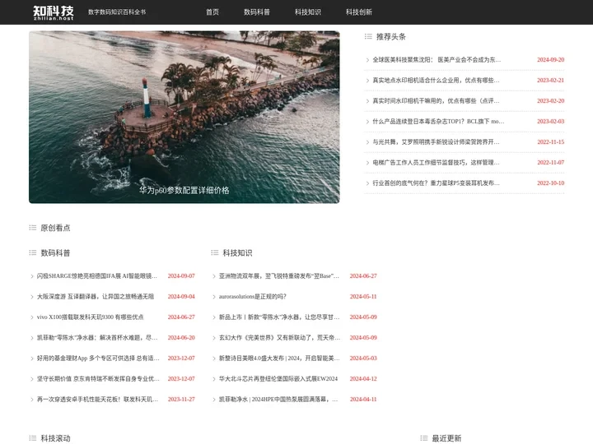Click list icon beside 推荐头条 heading

[x=368, y=37]
